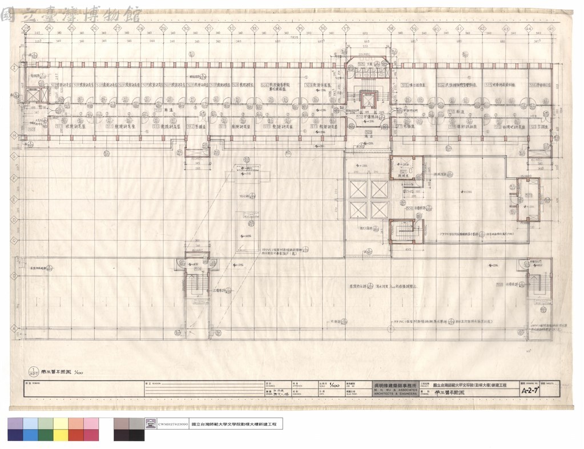Image resolution: width=584 pixels, height=449 pixels.
Task: Click the row axis marker labeled I
Action: (x=14, y=68)
